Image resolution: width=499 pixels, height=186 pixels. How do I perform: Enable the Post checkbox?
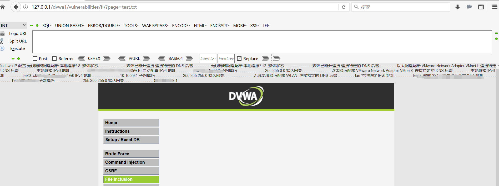coord(35,59)
